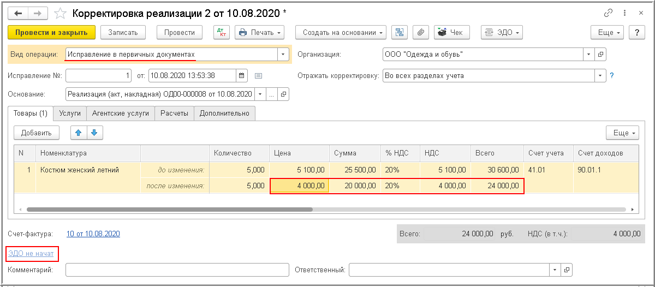The width and height of the screenshot is (655, 287).
Task: Move row down with blue arrow
Action: 94,132
